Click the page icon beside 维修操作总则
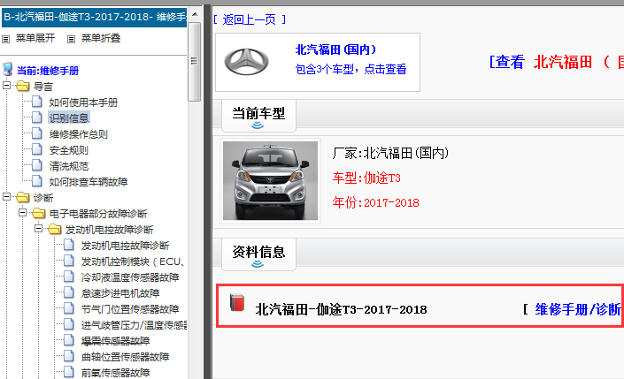 click(x=37, y=133)
